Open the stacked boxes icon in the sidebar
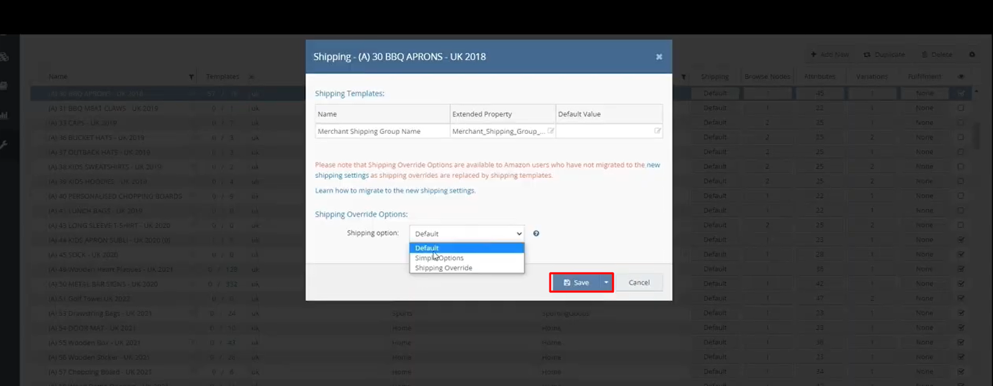The width and height of the screenshot is (993, 386). tap(4, 56)
